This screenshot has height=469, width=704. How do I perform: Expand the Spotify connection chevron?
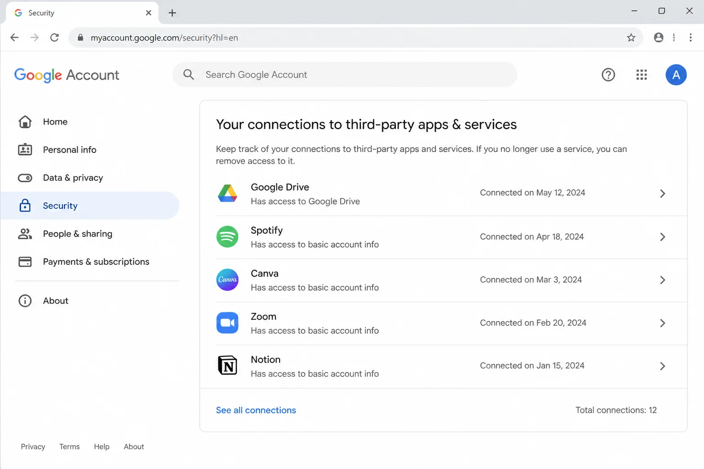662,237
